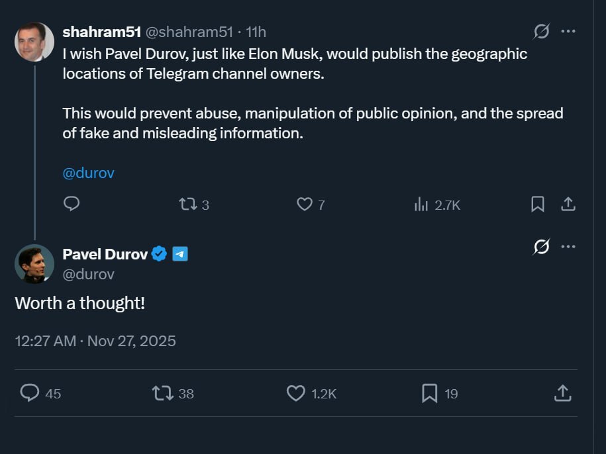Share shahram51's tweet
606x454 pixels.
[568, 204]
